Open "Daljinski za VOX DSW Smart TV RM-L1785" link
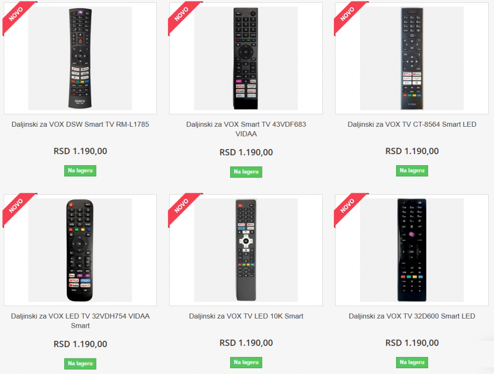The width and height of the screenshot is (494, 374). (x=80, y=124)
